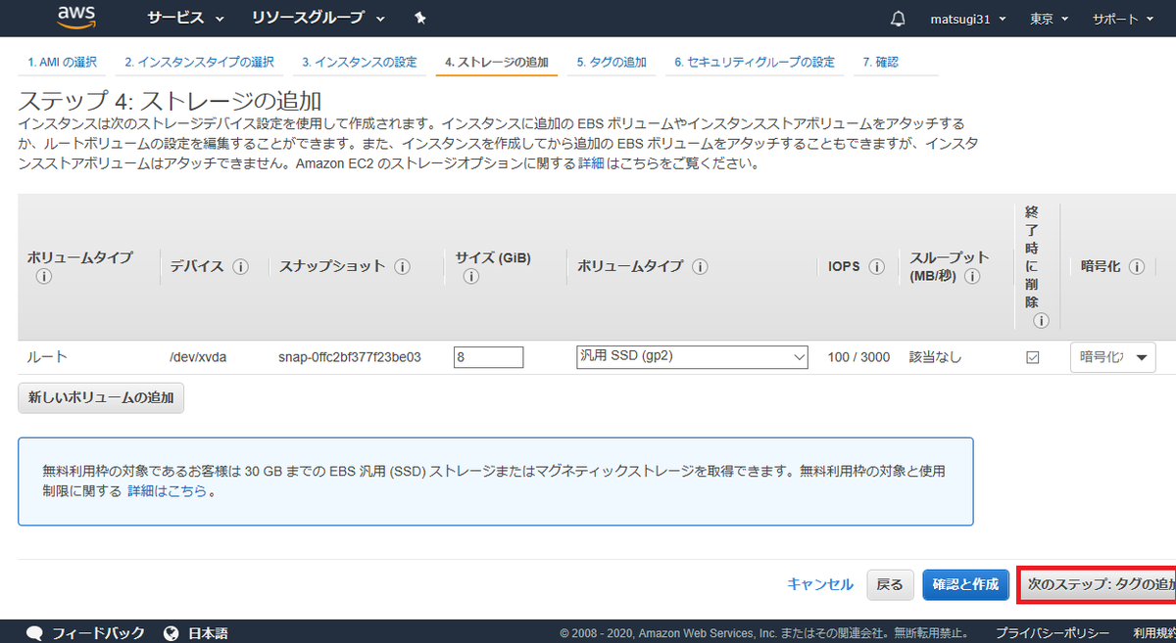The width and height of the screenshot is (1176, 643).
Task: Open the AWS console home logo
Action: 74,17
